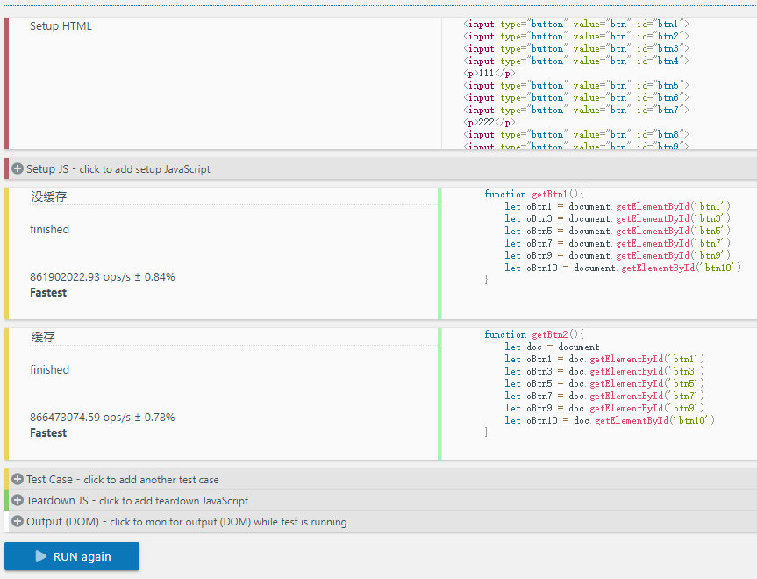Click doc.getElementById('btn1') line in getBtn2
This screenshot has width=757, height=579.
click(x=604, y=360)
